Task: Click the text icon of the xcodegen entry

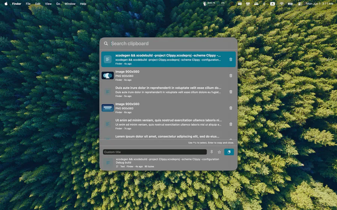Action: pyautogui.click(x=108, y=59)
